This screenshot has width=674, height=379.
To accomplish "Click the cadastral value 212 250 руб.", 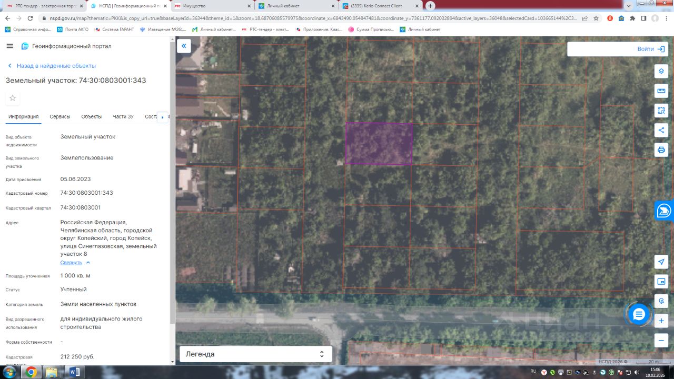I will click(x=77, y=357).
